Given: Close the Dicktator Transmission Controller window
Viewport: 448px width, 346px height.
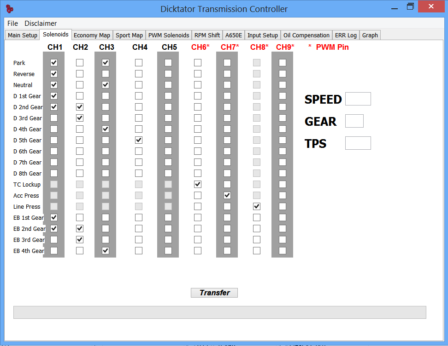Looking at the screenshot, I should pyautogui.click(x=431, y=6).
